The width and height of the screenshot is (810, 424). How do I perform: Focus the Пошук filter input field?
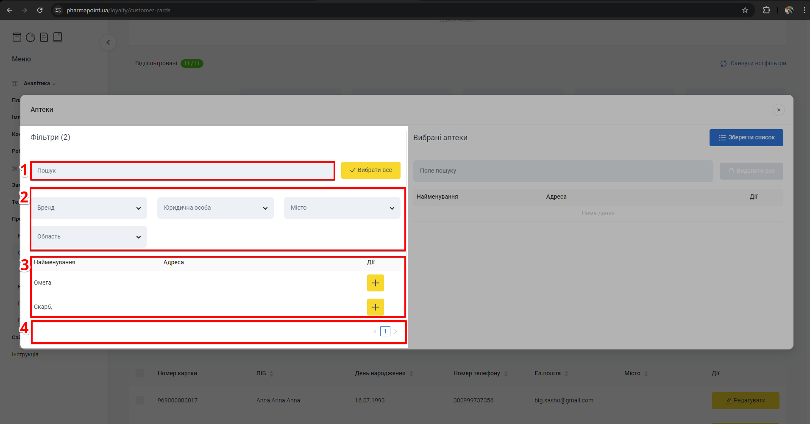coord(182,171)
